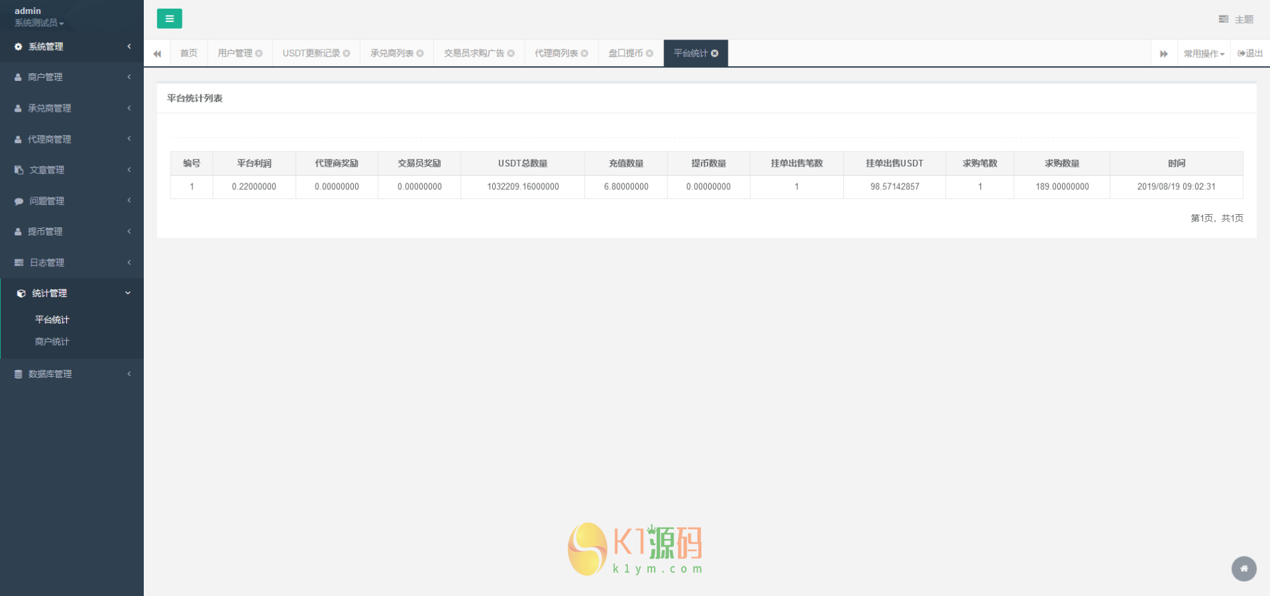
Task: Close the 承兑商列表 tab
Action: (420, 54)
